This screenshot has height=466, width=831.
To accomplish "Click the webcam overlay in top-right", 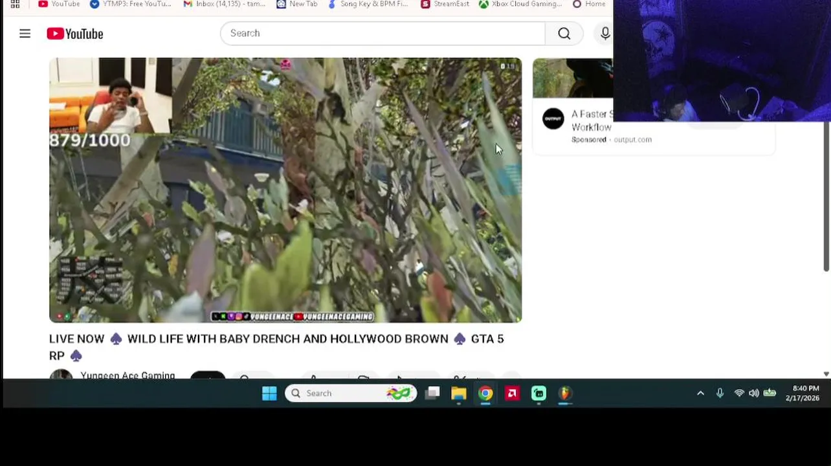I will [x=722, y=61].
